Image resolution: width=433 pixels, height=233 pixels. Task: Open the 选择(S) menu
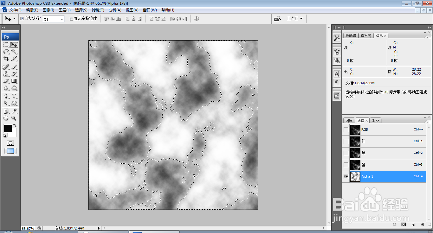coord(81,10)
